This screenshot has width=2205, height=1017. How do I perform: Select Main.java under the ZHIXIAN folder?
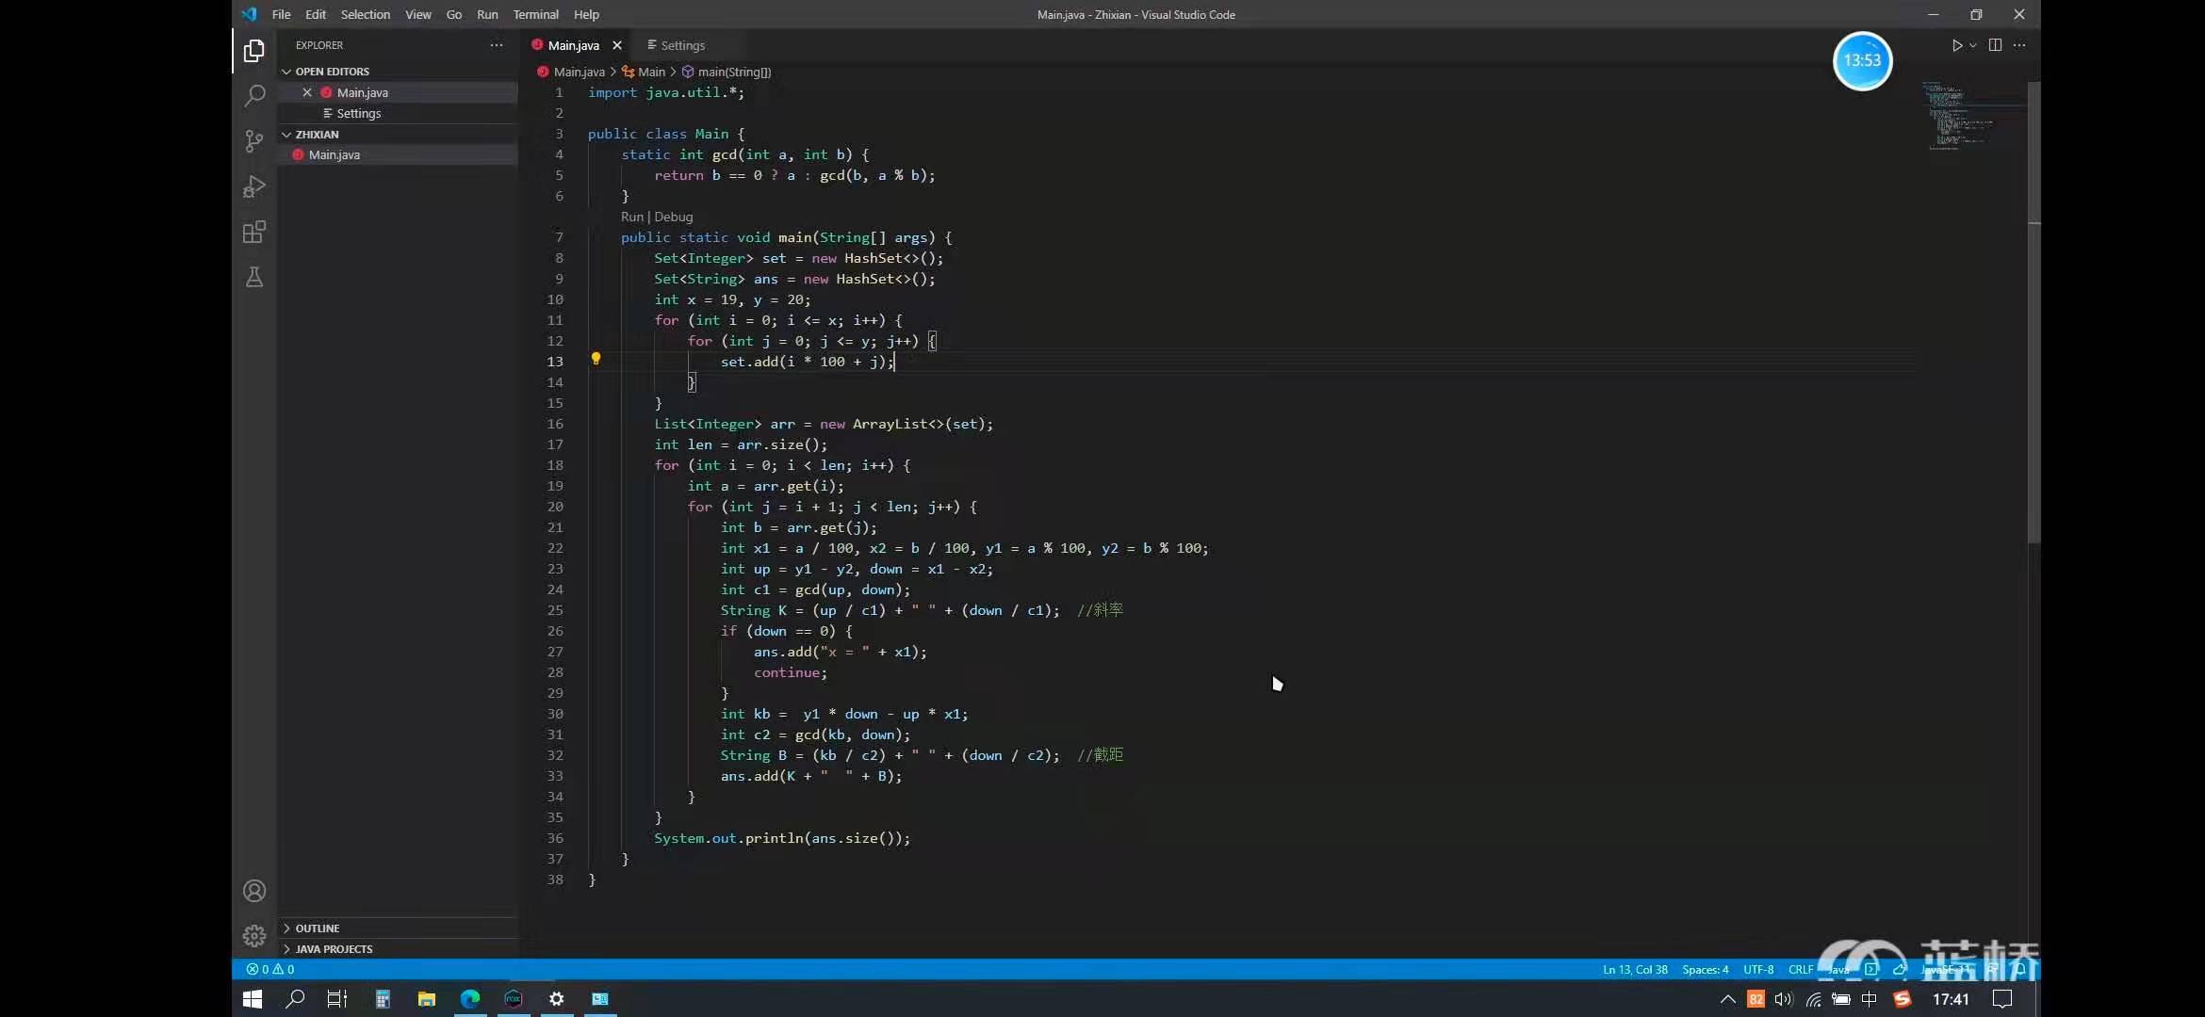pos(398,154)
